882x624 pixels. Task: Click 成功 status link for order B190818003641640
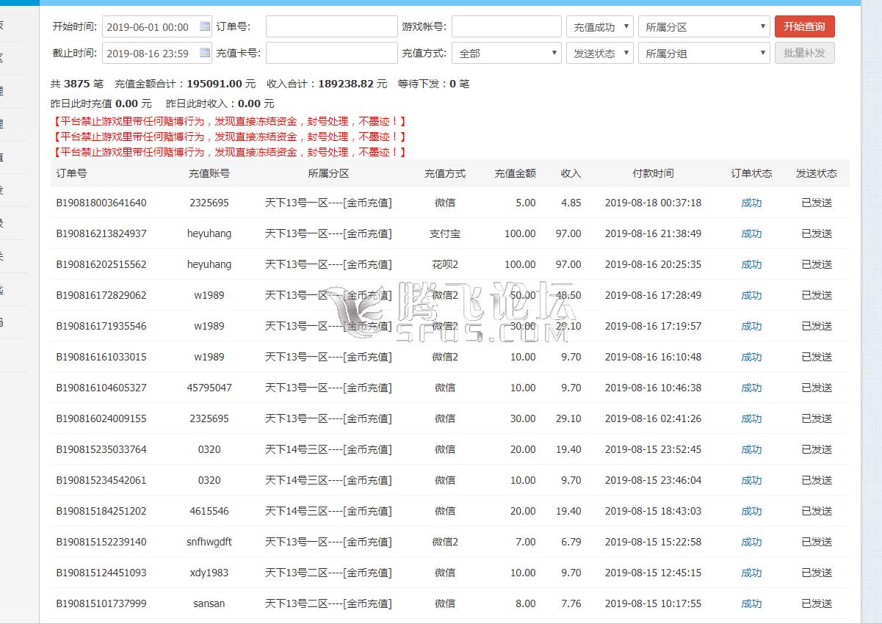(x=751, y=203)
